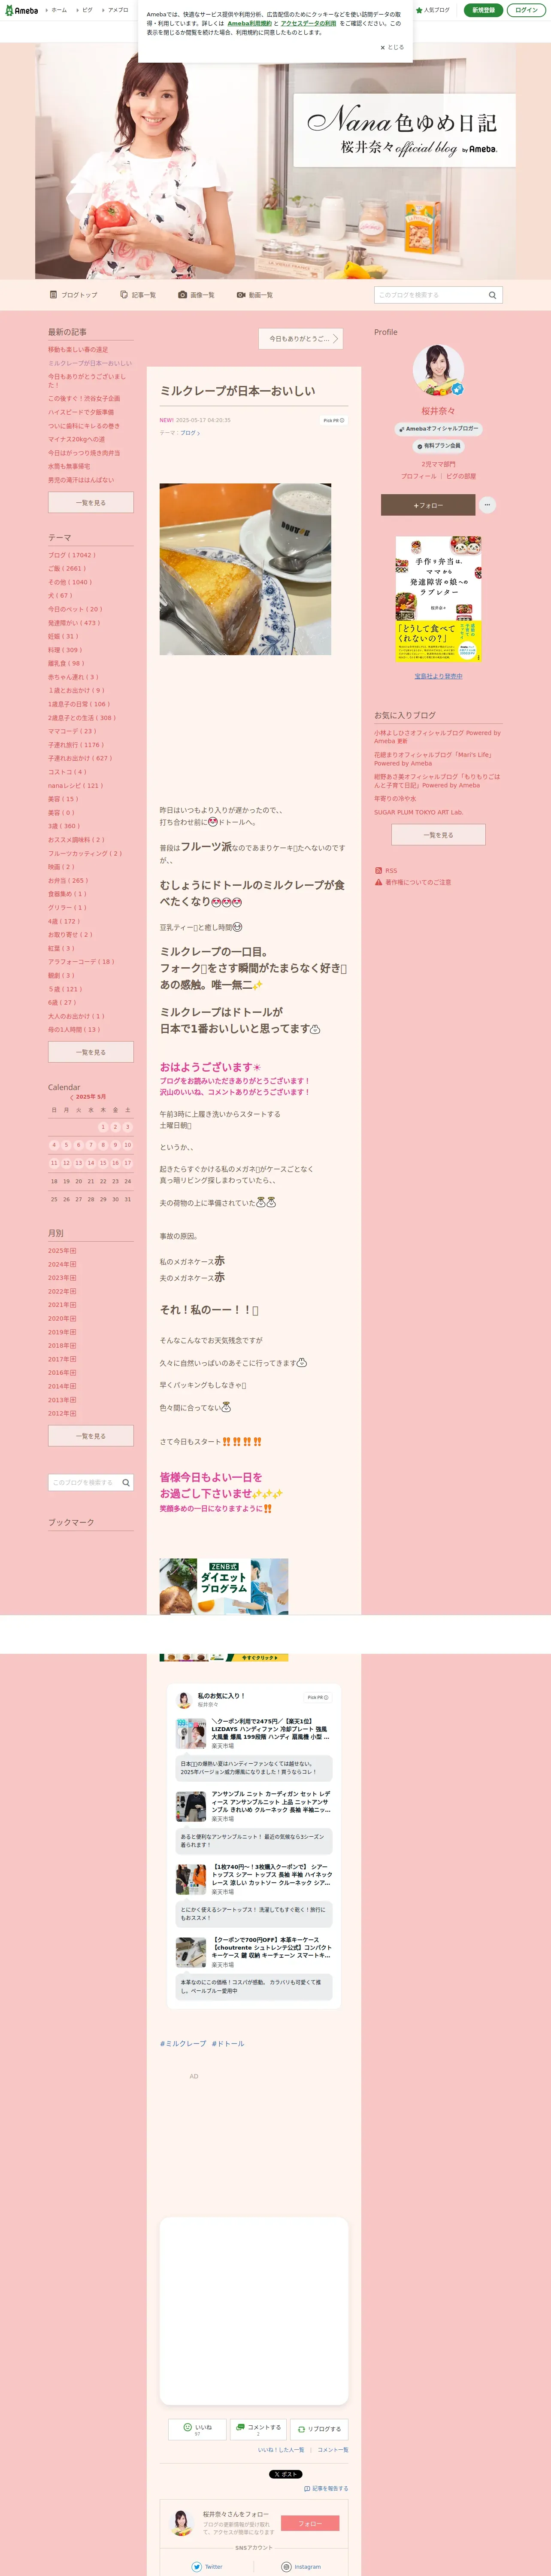Screen dimensions: 551x2576
Task: Open the three-dot menu beside フォロー
Action: click(x=487, y=505)
